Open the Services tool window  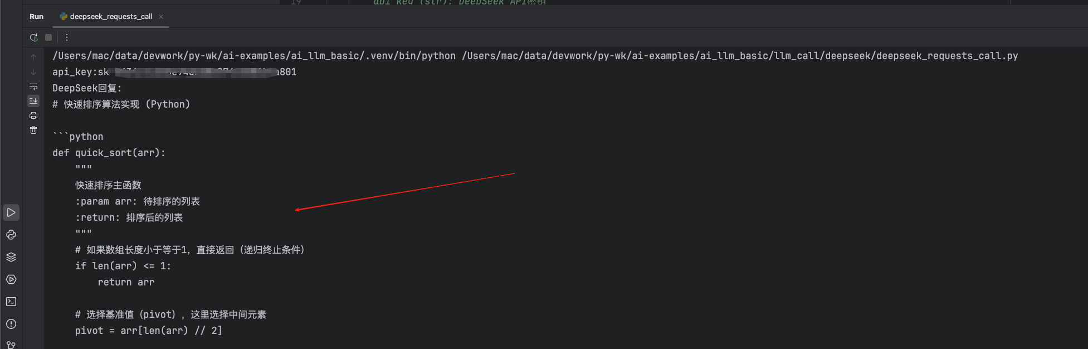point(11,279)
